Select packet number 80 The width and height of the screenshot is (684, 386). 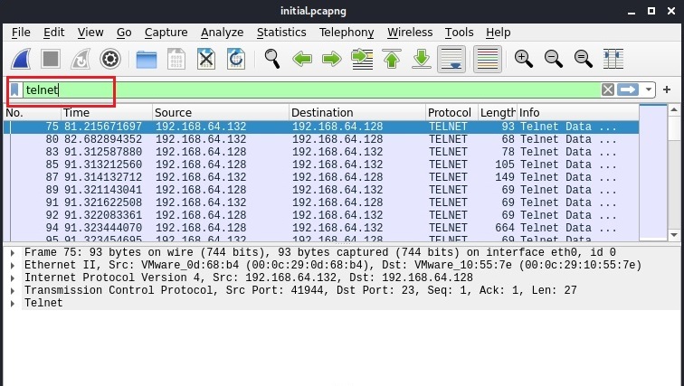pyautogui.click(x=321, y=139)
